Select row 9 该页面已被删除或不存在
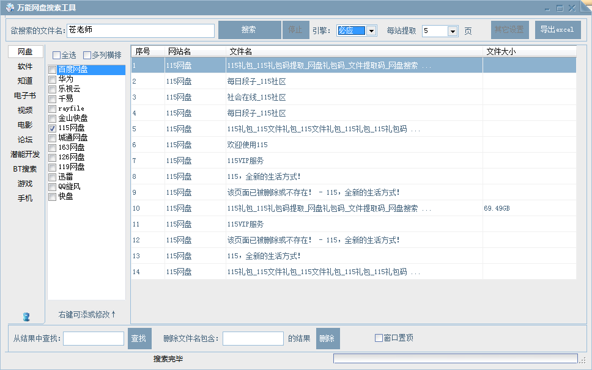The width and height of the screenshot is (592, 370). click(x=353, y=192)
